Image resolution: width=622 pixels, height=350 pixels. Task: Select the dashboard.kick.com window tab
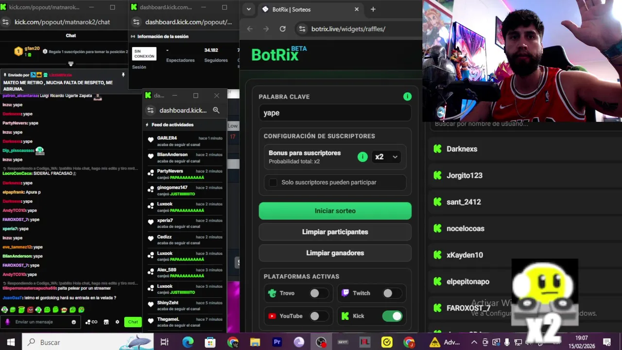[x=165, y=7]
